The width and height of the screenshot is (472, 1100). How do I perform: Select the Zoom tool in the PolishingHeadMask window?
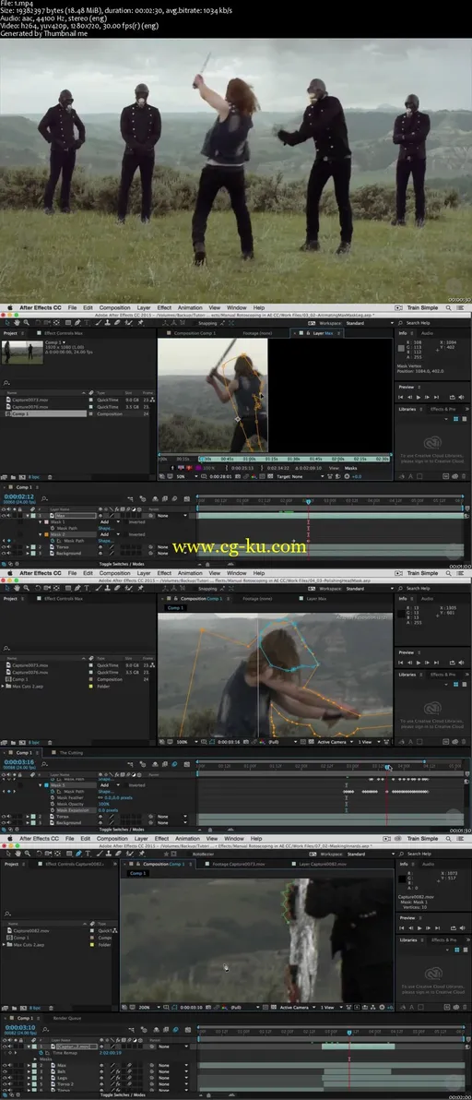[x=26, y=589]
